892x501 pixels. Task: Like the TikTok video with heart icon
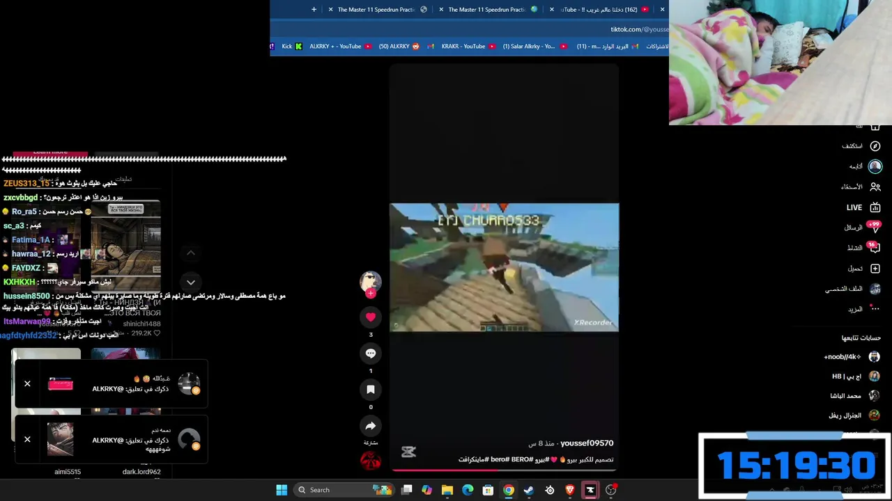(x=371, y=317)
